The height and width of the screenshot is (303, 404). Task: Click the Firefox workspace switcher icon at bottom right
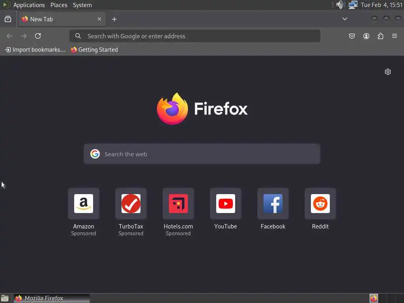pyautogui.click(x=374, y=298)
